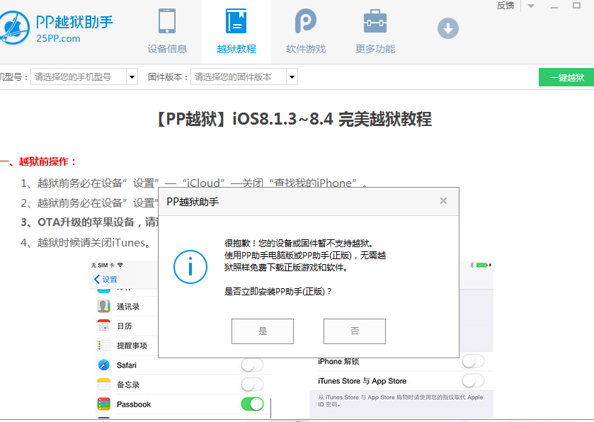Click the 25PP.com link text
The image size is (594, 422).
58,38
